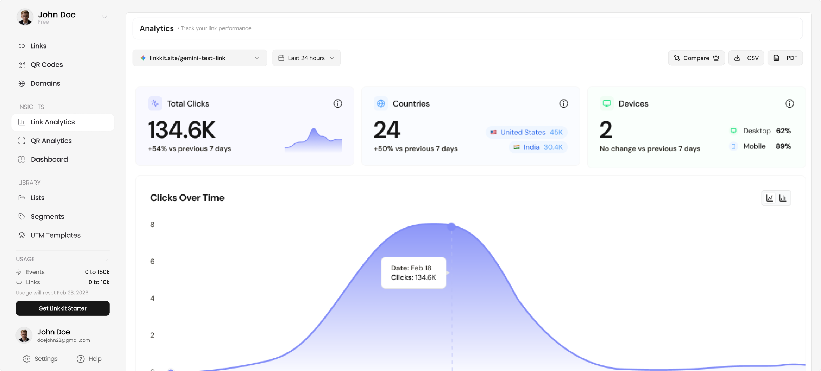The width and height of the screenshot is (821, 371).
Task: Click the monitor icon on Devices card
Action: 607,103
